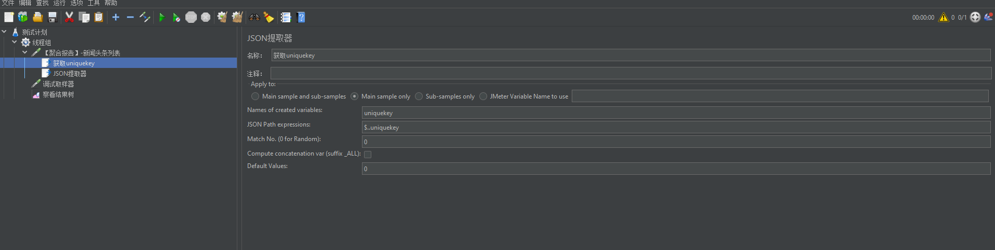The height and width of the screenshot is (250, 995).
Task: Select 线程组 tree item
Action: click(x=42, y=43)
